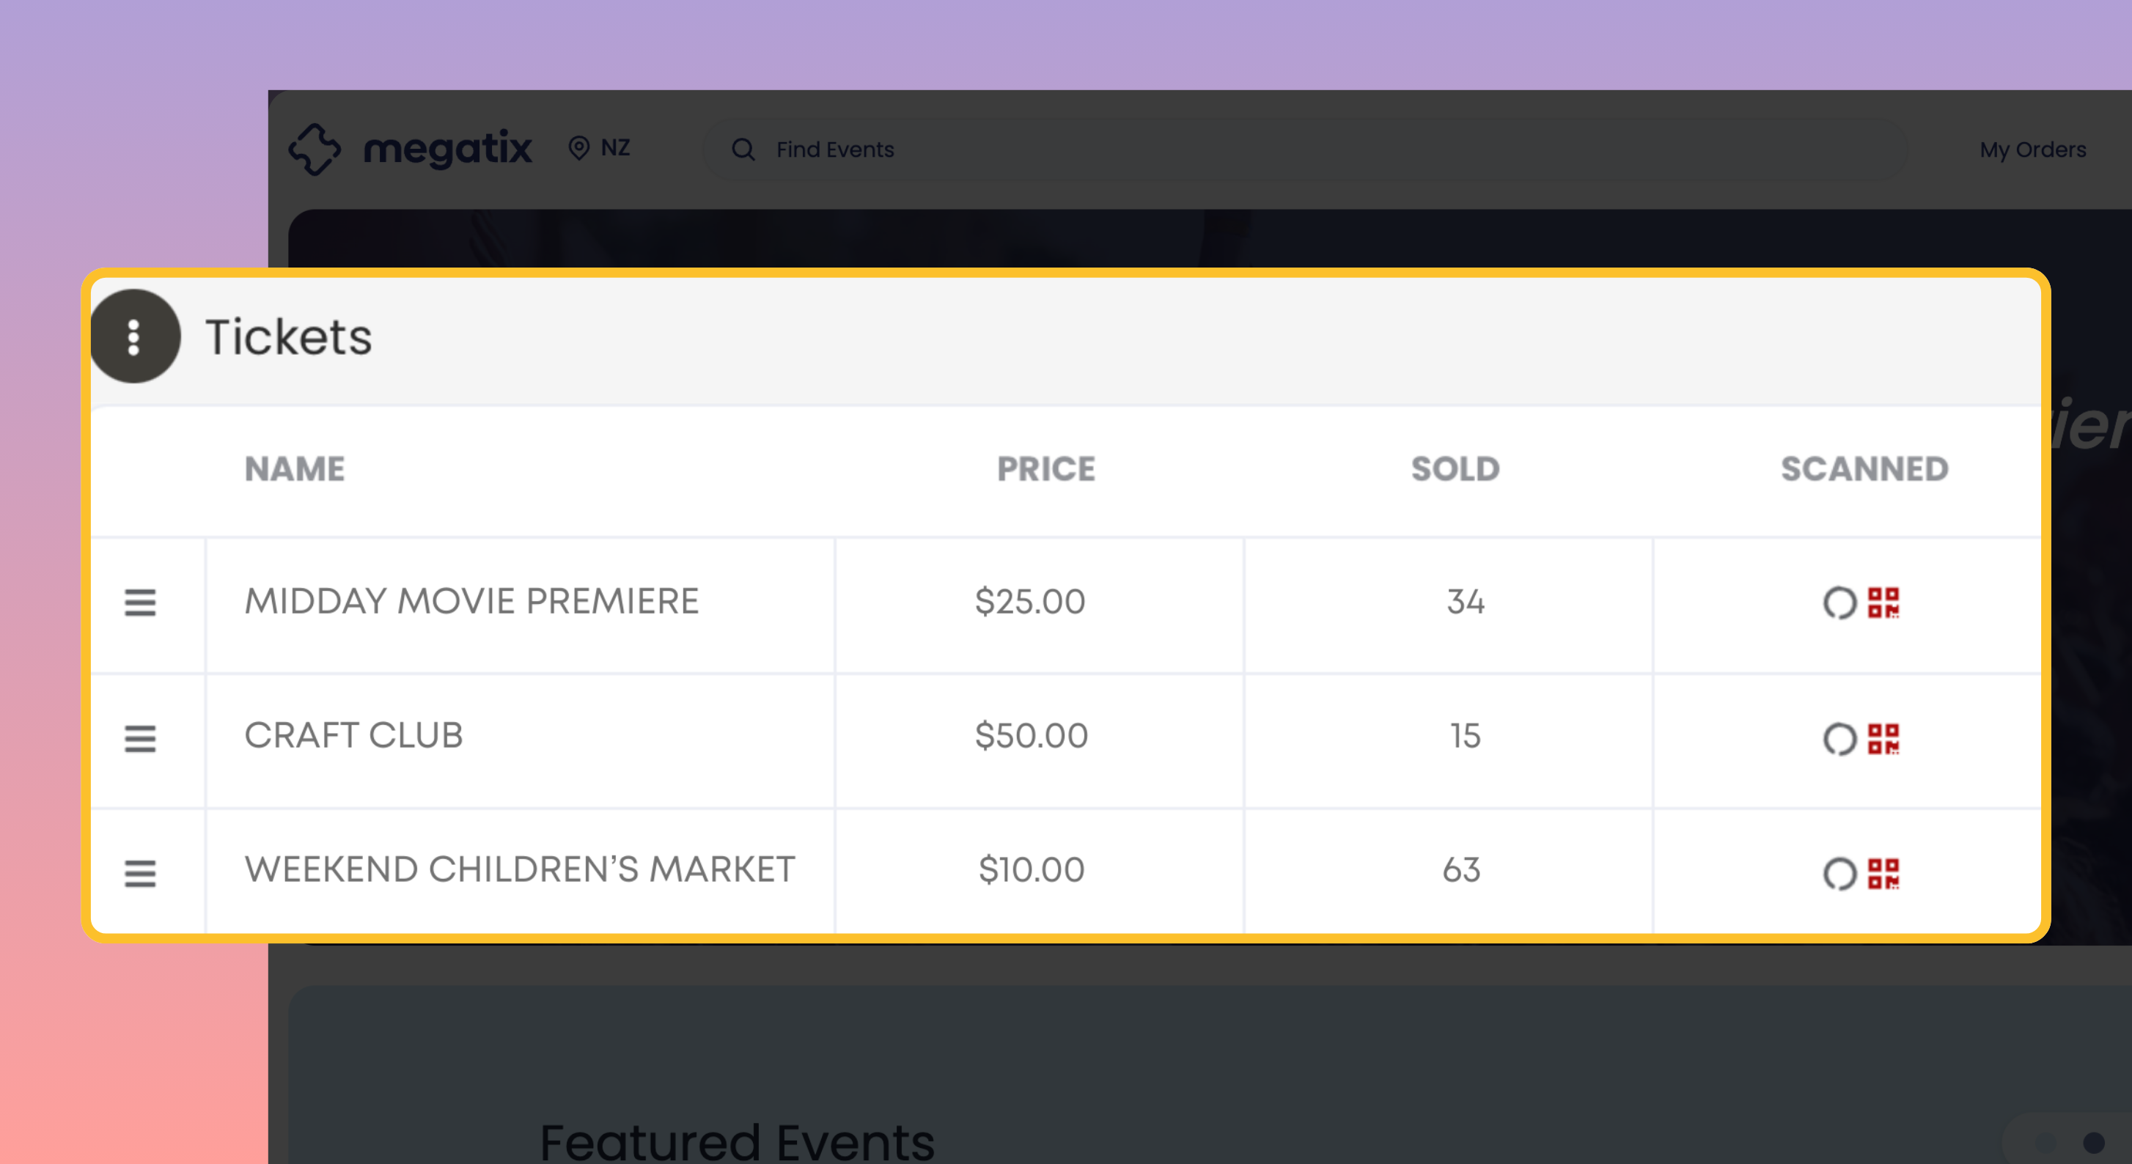Click the refresh icon next to Craft Club scans

pos(1842,739)
